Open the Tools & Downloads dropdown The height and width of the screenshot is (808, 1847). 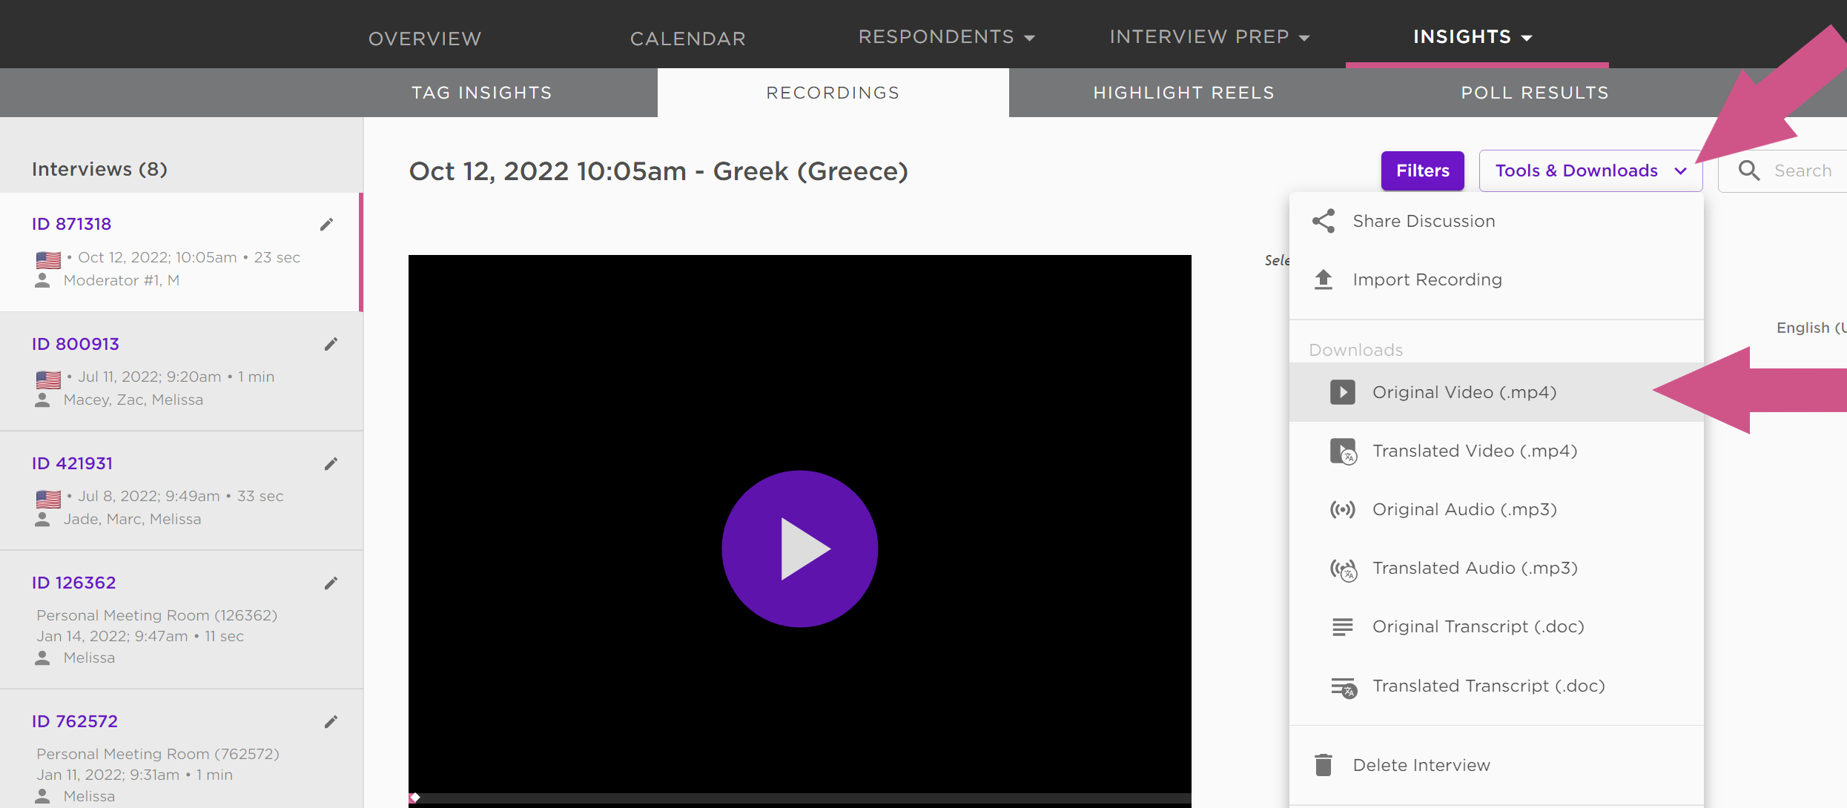(x=1590, y=170)
